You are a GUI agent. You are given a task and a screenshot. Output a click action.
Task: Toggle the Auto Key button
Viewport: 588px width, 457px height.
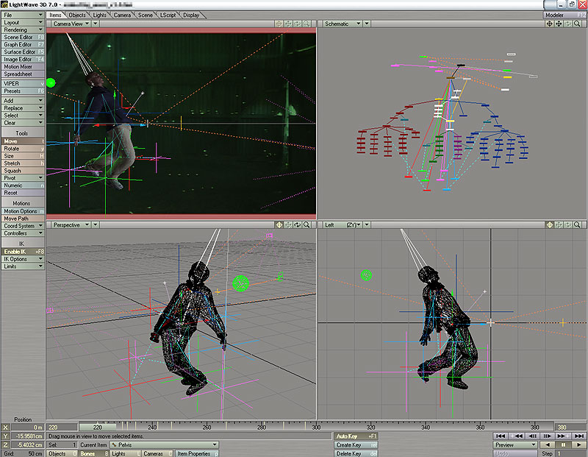354,436
